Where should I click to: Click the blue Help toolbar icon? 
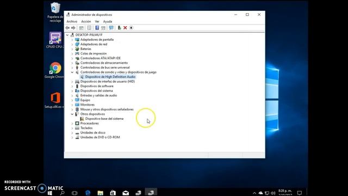pos(97,28)
